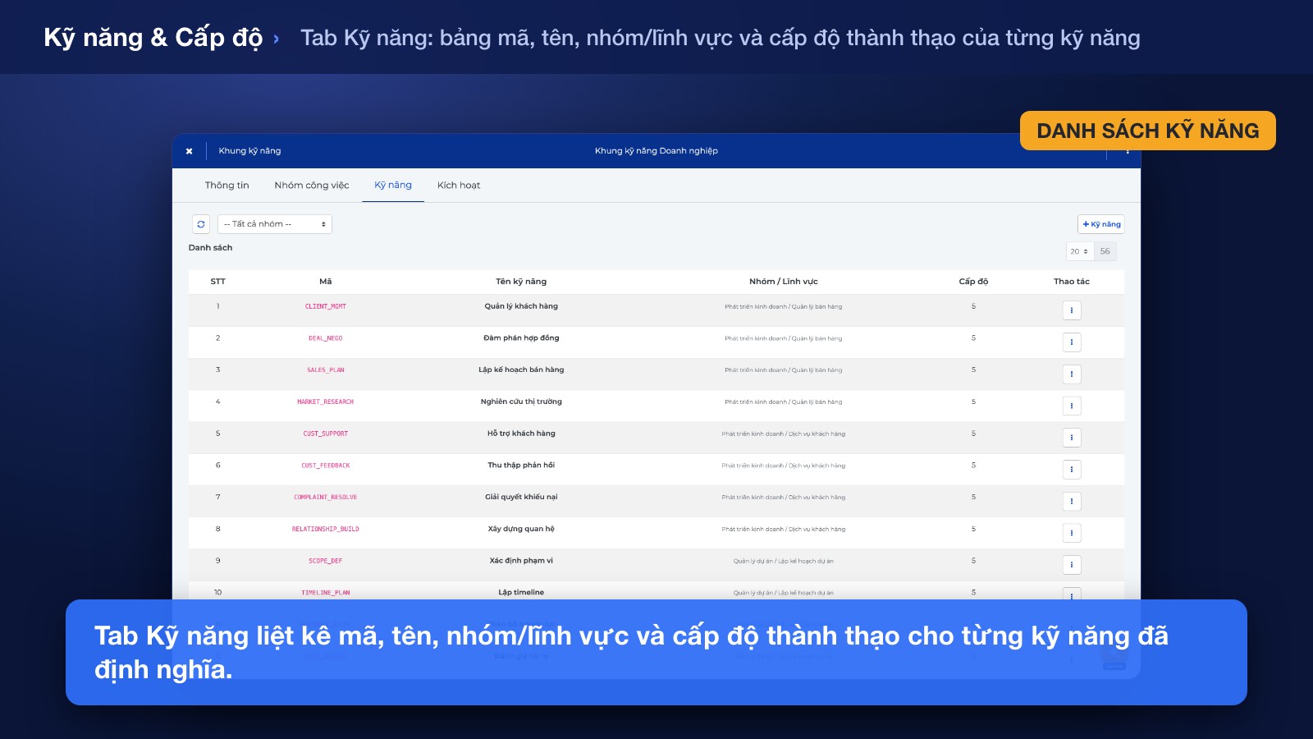1313x739 pixels.
Task: Click the Khung kỹ năng header label
Action: point(249,151)
